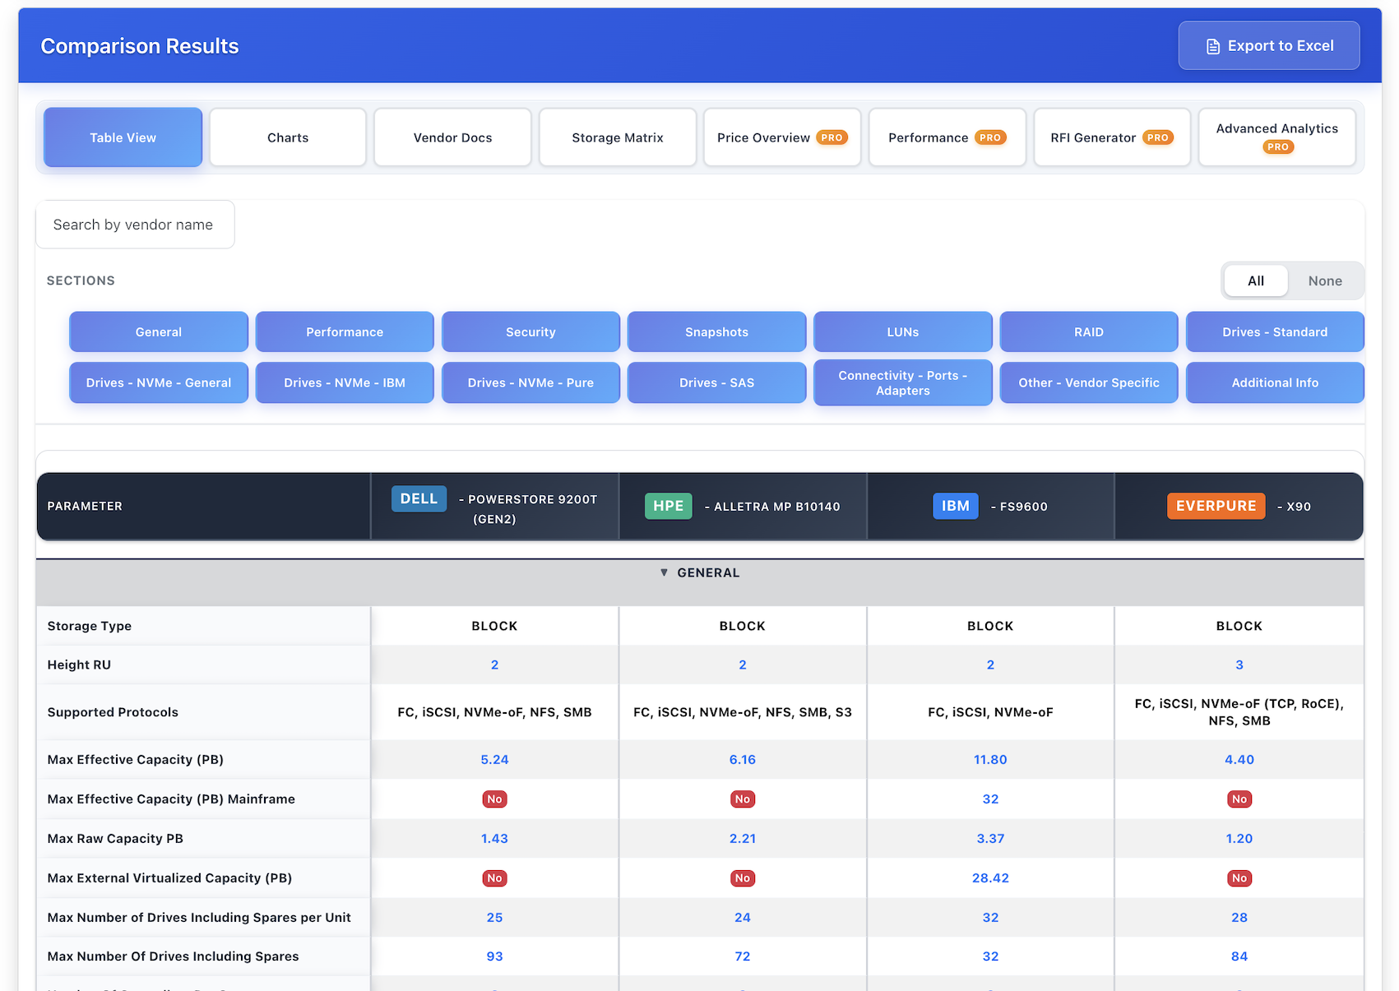1399x991 pixels.
Task: Open the Performance PRO tab
Action: pyautogui.click(x=947, y=137)
